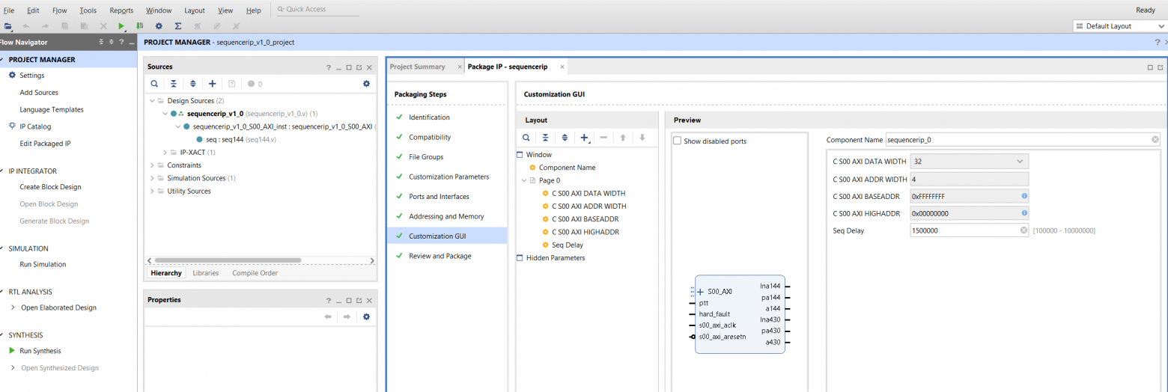Clear the Seq Delay value
The height and width of the screenshot is (392, 1168).
[1023, 230]
